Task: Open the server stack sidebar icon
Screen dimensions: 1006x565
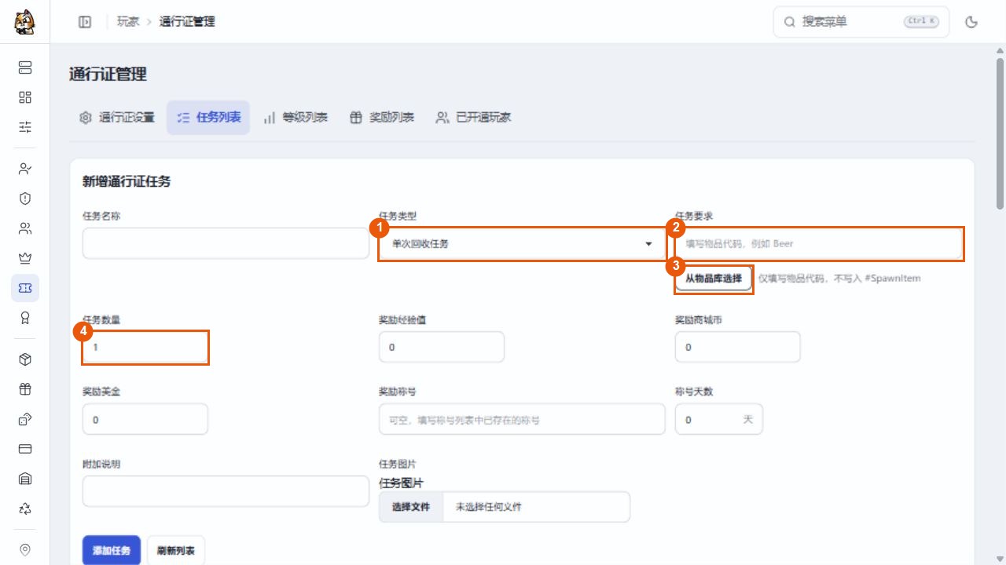Action: pyautogui.click(x=25, y=67)
